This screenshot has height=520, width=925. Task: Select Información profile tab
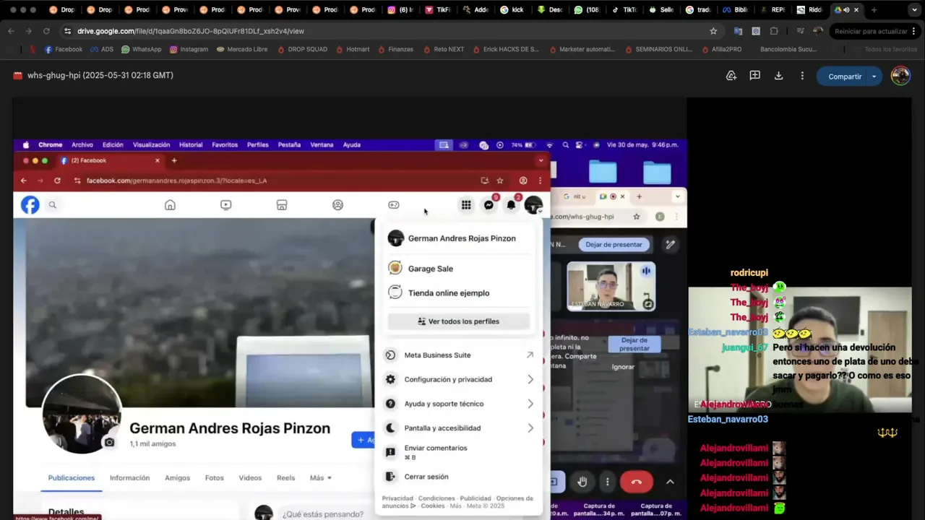pyautogui.click(x=129, y=478)
